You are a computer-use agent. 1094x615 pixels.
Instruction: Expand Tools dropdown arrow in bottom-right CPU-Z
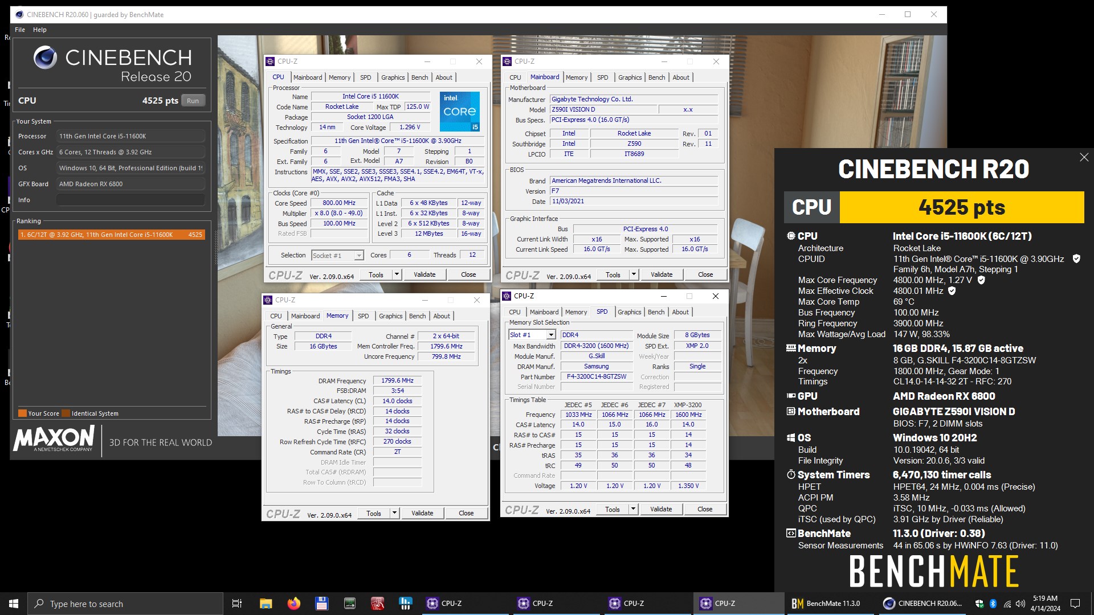point(633,509)
